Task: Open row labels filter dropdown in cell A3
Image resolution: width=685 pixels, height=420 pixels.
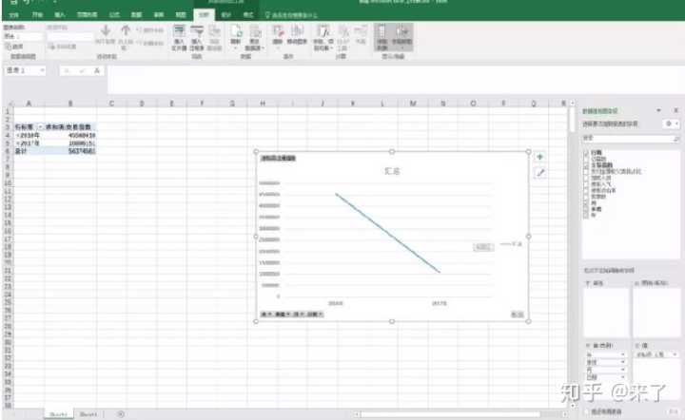Action: 40,126
